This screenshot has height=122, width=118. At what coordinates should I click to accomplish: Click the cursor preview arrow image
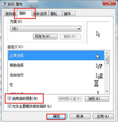click(98, 34)
